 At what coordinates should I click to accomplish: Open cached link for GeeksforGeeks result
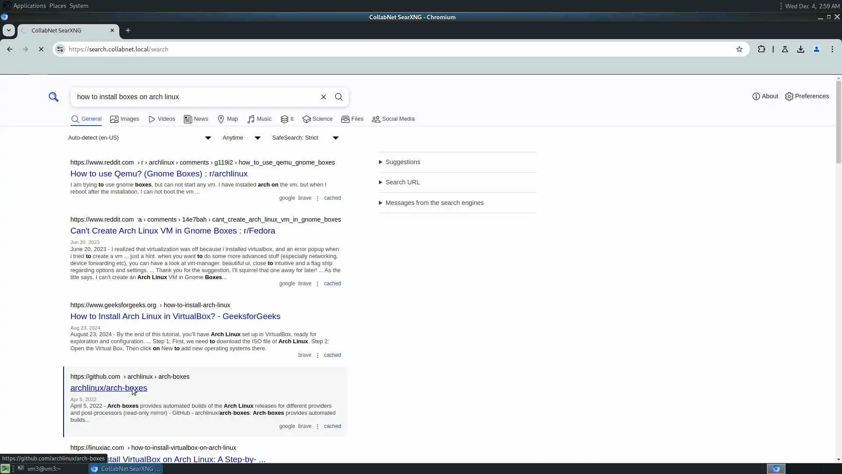[x=332, y=355]
